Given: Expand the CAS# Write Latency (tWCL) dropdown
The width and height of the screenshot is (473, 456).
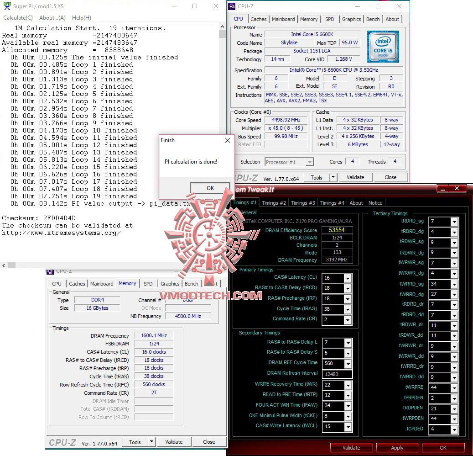Looking at the screenshot, I should pos(348,427).
